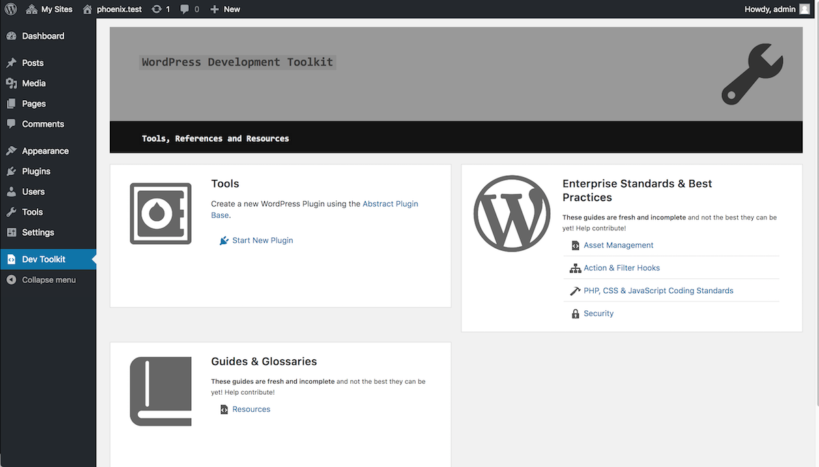Click the Plugins plug icon in sidebar

click(x=11, y=171)
